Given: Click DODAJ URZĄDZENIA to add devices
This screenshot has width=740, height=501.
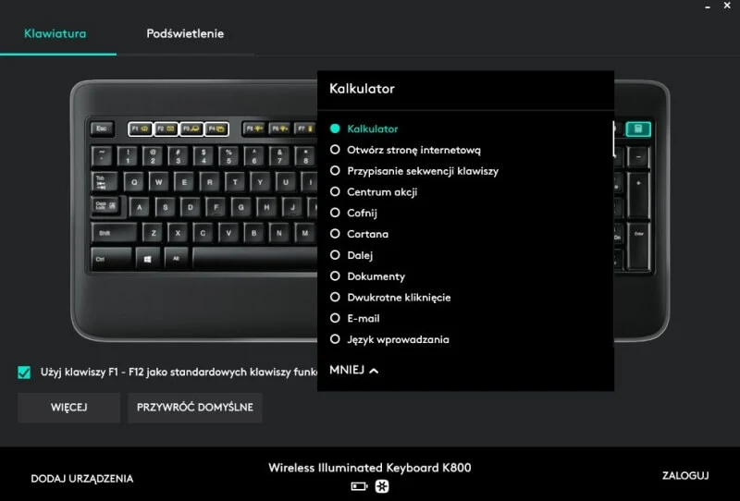Looking at the screenshot, I should pos(82,479).
